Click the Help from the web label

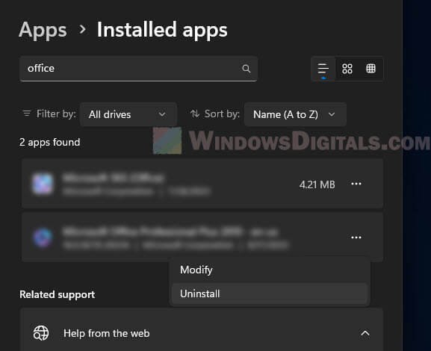[106, 333]
